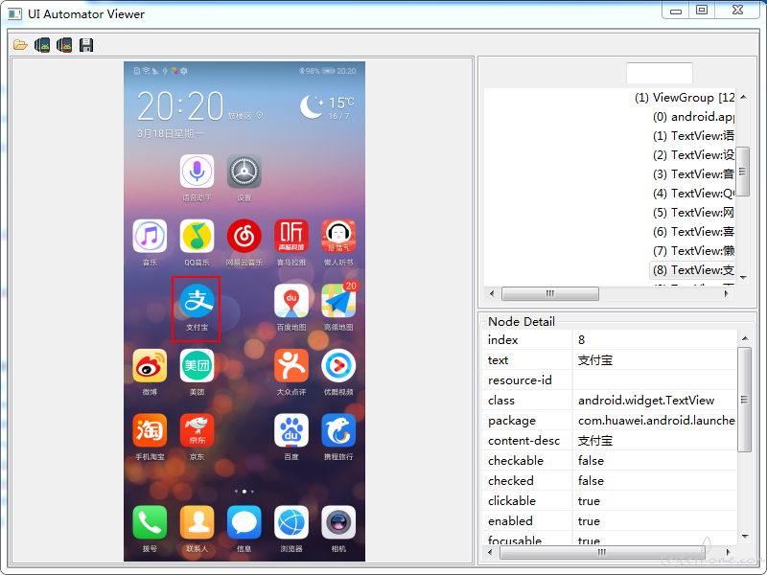Click the index value 8 in Node Detail
The width and height of the screenshot is (767, 575).
tap(581, 340)
